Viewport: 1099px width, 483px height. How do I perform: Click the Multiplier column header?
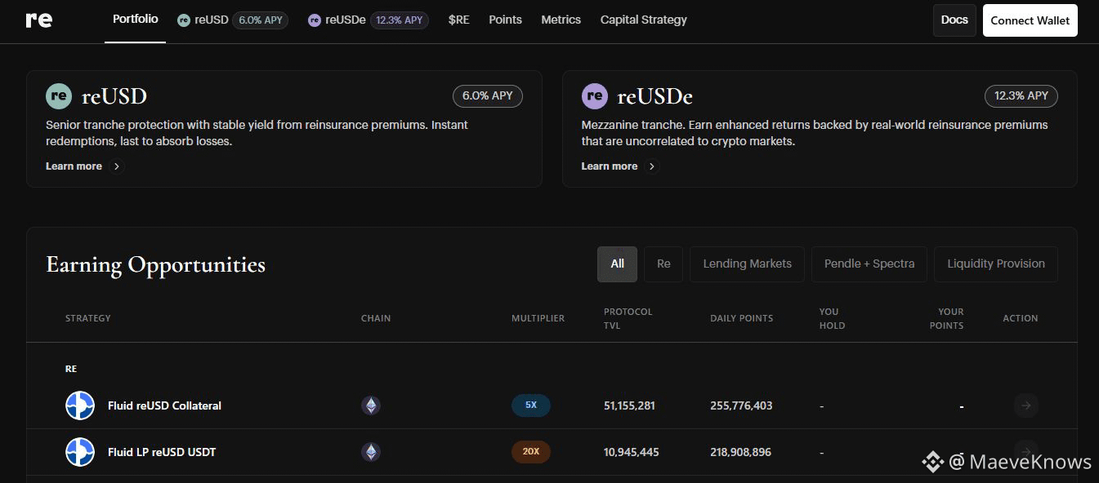point(538,318)
